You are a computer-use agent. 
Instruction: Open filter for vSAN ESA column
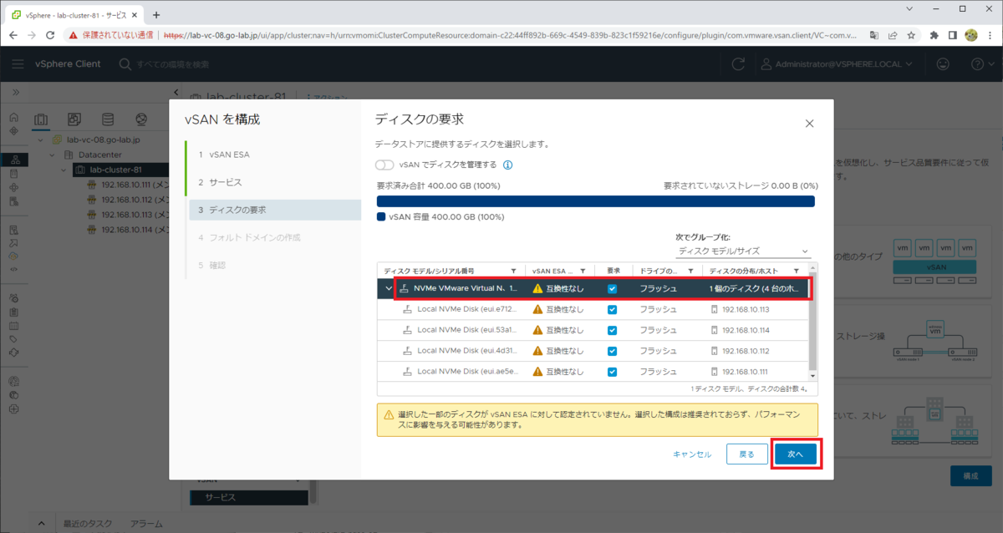coord(582,272)
